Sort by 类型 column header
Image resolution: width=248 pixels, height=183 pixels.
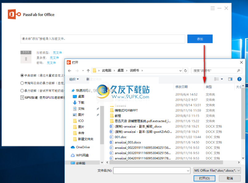(209, 87)
